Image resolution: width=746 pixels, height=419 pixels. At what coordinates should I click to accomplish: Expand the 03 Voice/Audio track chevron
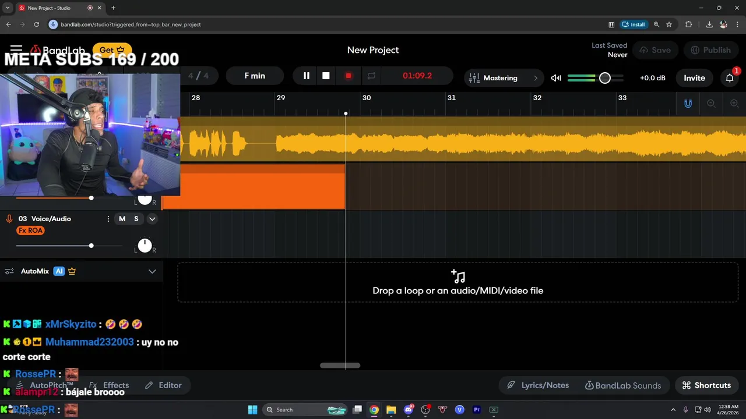click(152, 219)
